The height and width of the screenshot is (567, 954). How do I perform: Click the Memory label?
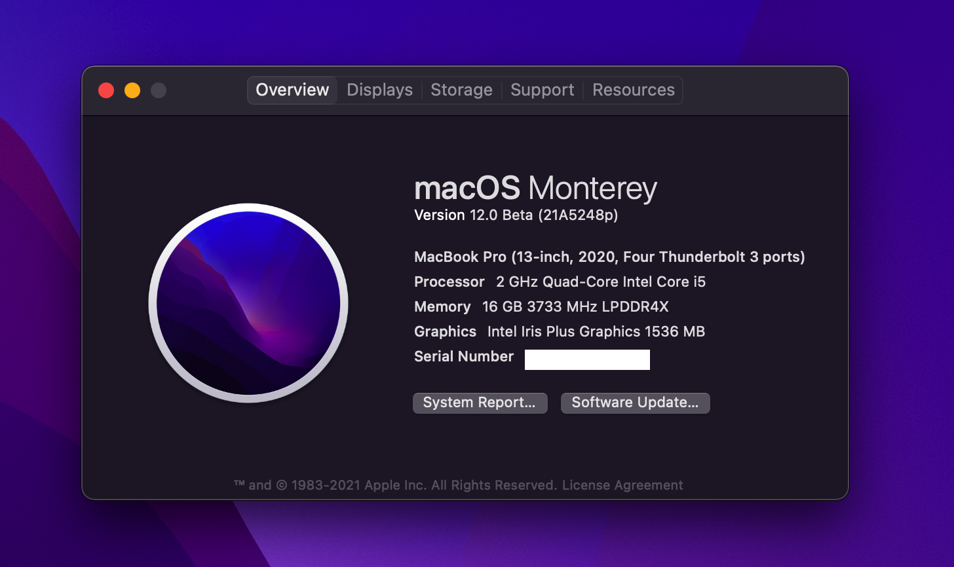click(x=442, y=306)
